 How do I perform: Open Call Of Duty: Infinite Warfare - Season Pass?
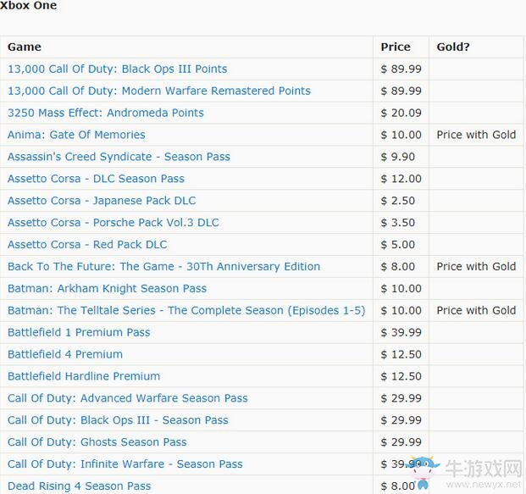pos(125,464)
